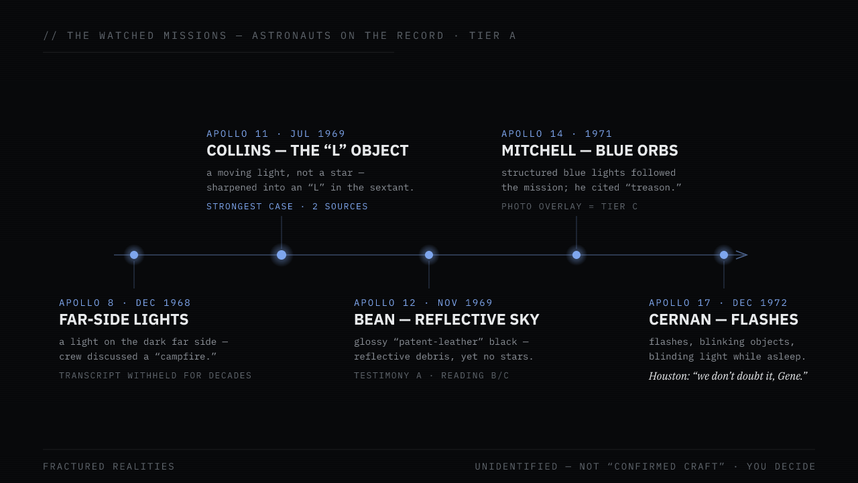Select the Apollo 12 timeline dot
The image size is (858, 483).
click(429, 255)
